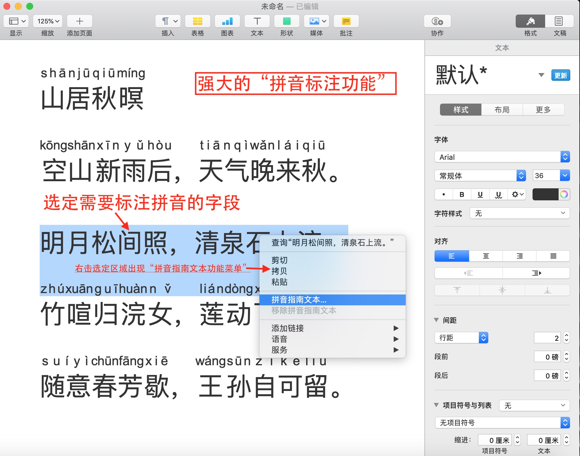Image resolution: width=580 pixels, height=456 pixels.
Task: Toggle bold formatting button
Action: [462, 195]
